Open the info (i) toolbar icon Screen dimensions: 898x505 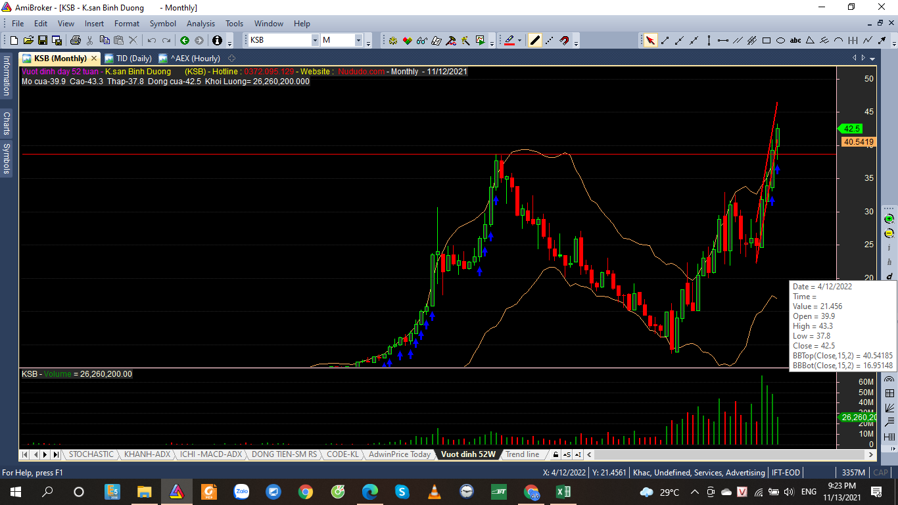[x=217, y=40]
